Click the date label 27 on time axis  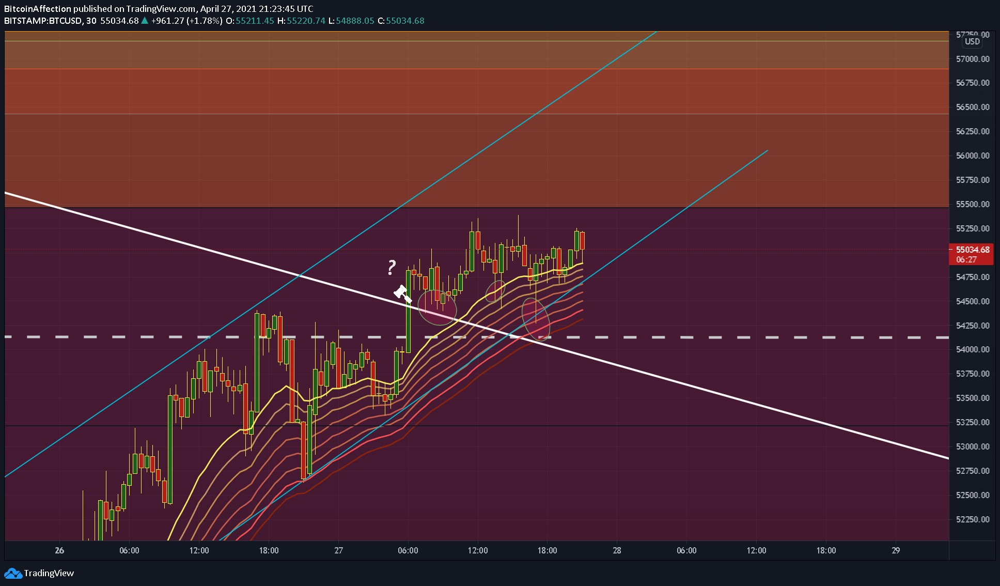tap(338, 550)
